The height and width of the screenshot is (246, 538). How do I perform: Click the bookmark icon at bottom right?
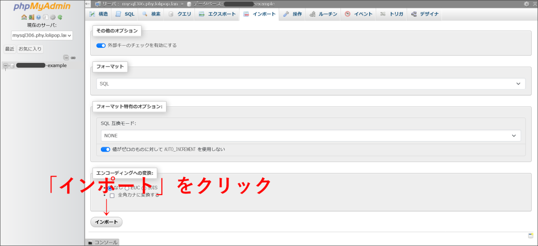(531, 236)
